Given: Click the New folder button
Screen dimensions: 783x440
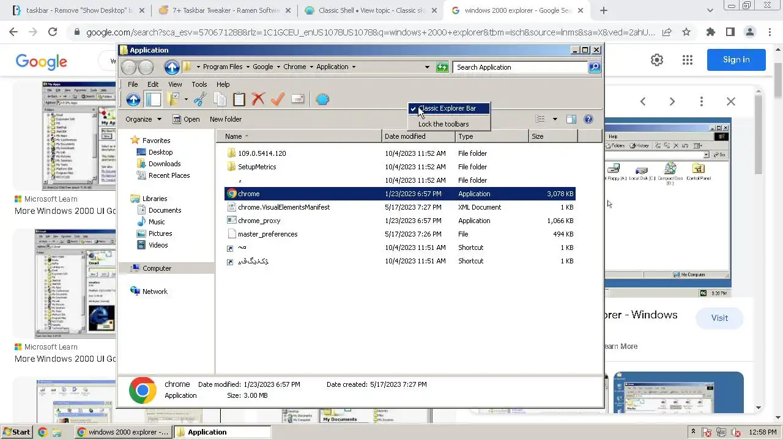Looking at the screenshot, I should [226, 119].
